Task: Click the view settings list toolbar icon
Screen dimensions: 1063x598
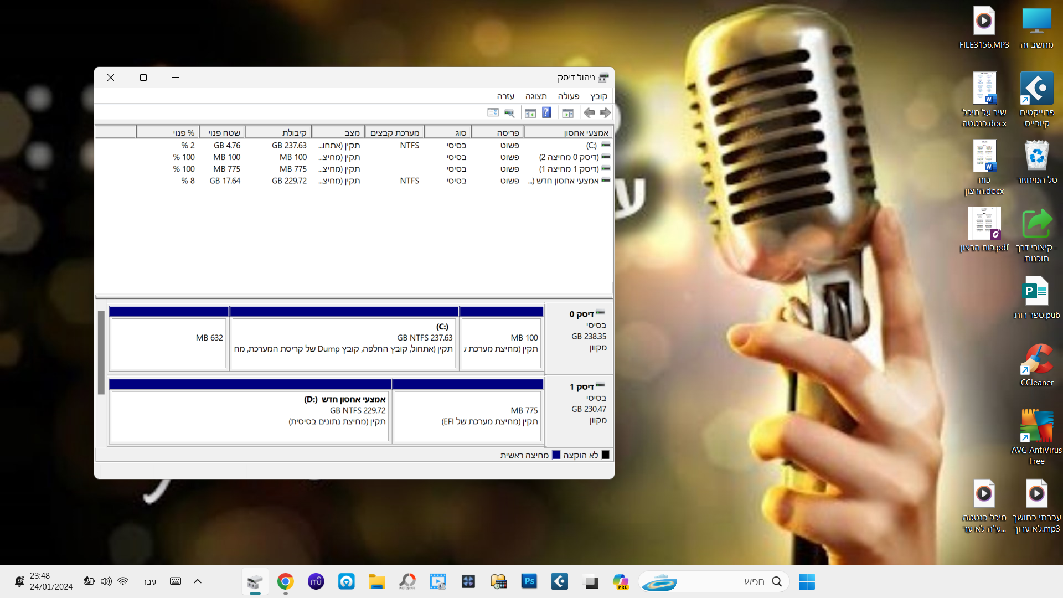Action: coord(493,113)
